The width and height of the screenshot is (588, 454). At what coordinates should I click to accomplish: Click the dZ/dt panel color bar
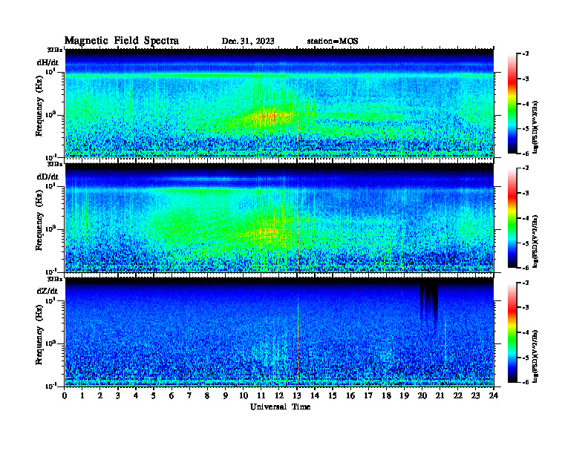click(512, 332)
